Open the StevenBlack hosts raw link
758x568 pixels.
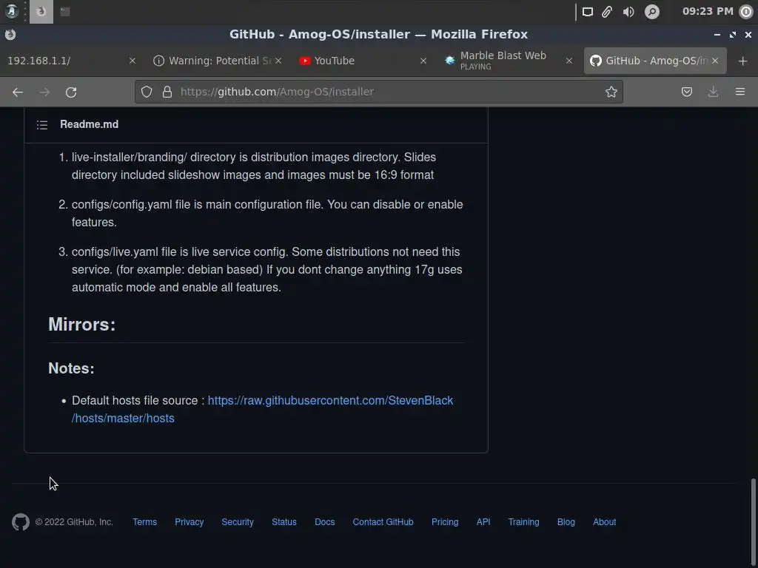263,410
